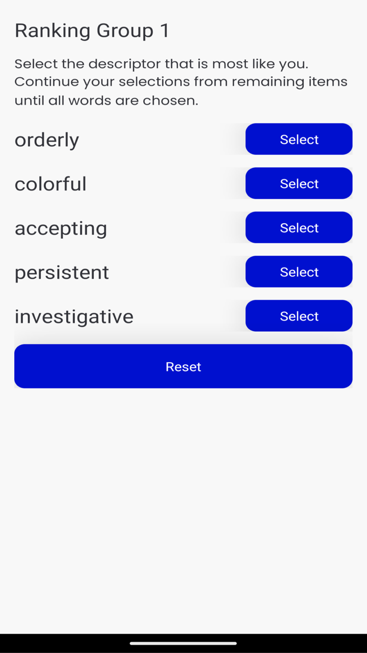Click the Select button beside colorful
The image size is (367, 653).
[x=299, y=183]
